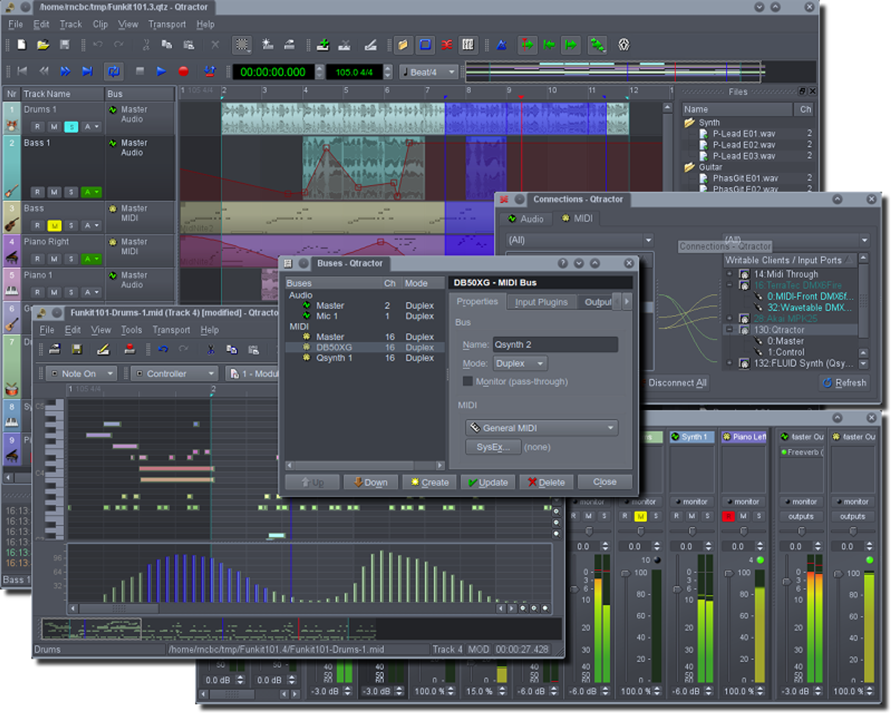Switch to the Audio tab in Connections
The width and height of the screenshot is (892, 713).
[526, 219]
